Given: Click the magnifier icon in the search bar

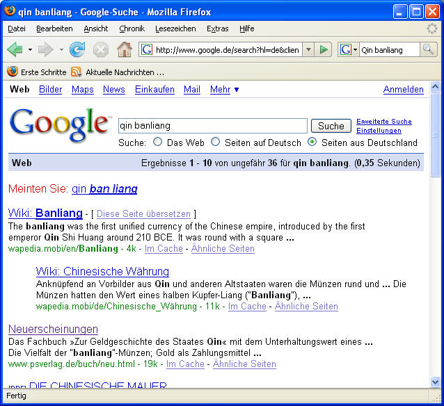Looking at the screenshot, I should click(428, 49).
